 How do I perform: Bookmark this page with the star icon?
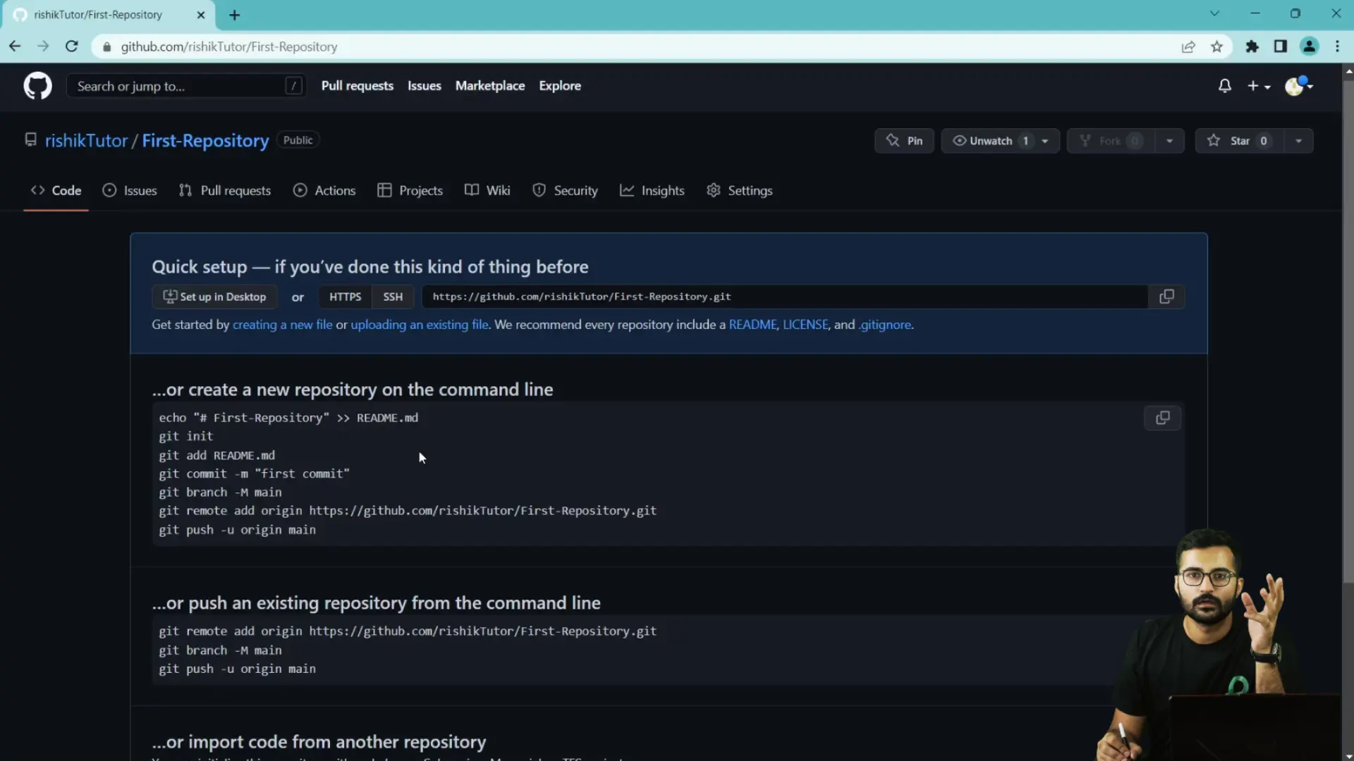pyautogui.click(x=1216, y=47)
